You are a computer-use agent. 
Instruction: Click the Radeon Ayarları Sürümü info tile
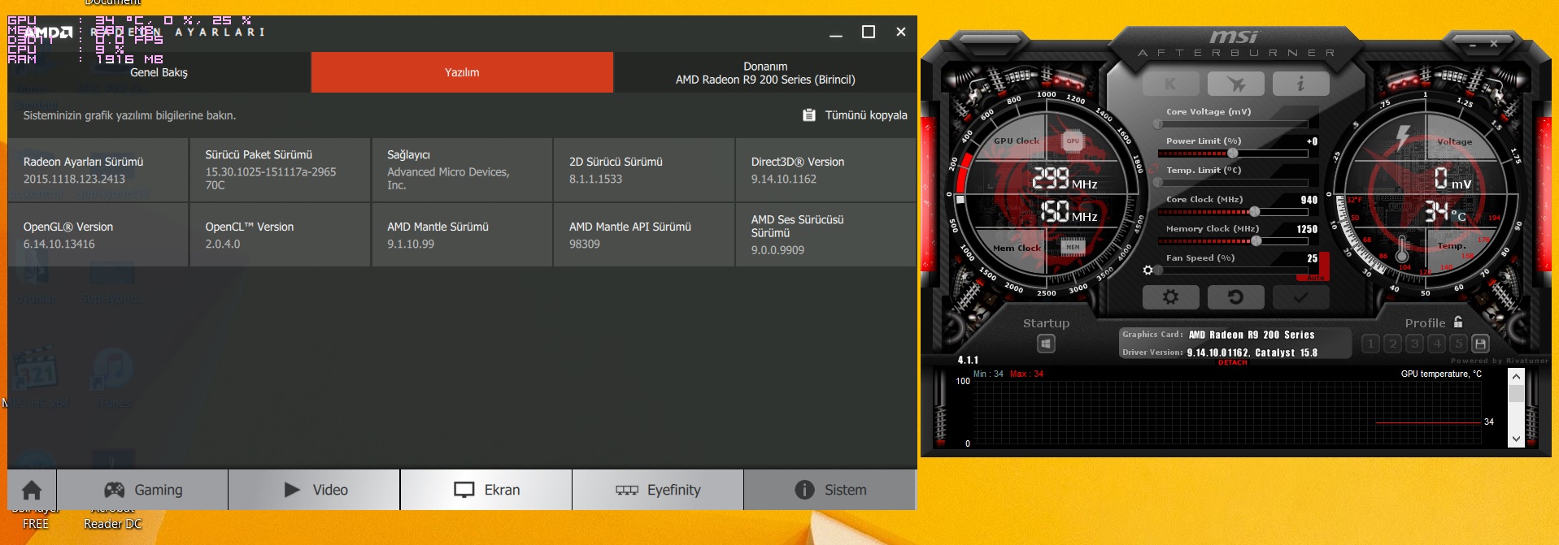point(98,170)
